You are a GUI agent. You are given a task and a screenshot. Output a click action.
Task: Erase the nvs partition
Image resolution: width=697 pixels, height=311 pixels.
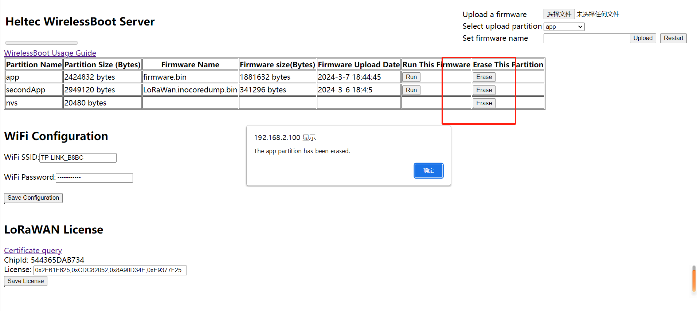tap(484, 103)
